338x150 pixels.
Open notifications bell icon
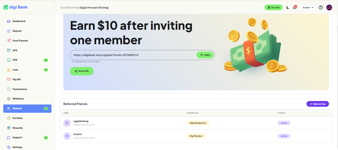(295, 7)
